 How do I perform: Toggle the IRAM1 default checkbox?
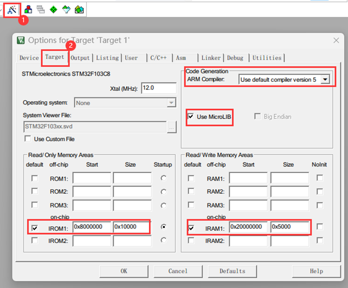(x=191, y=228)
